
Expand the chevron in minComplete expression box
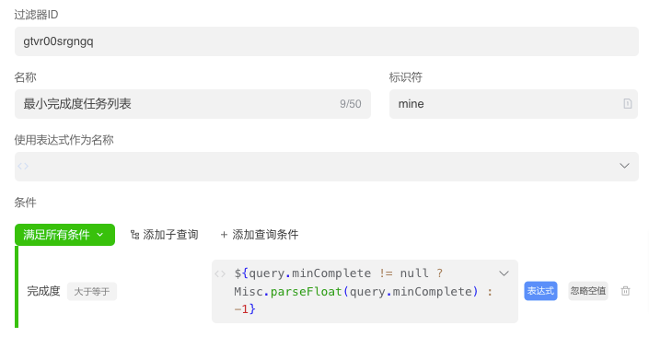504,273
